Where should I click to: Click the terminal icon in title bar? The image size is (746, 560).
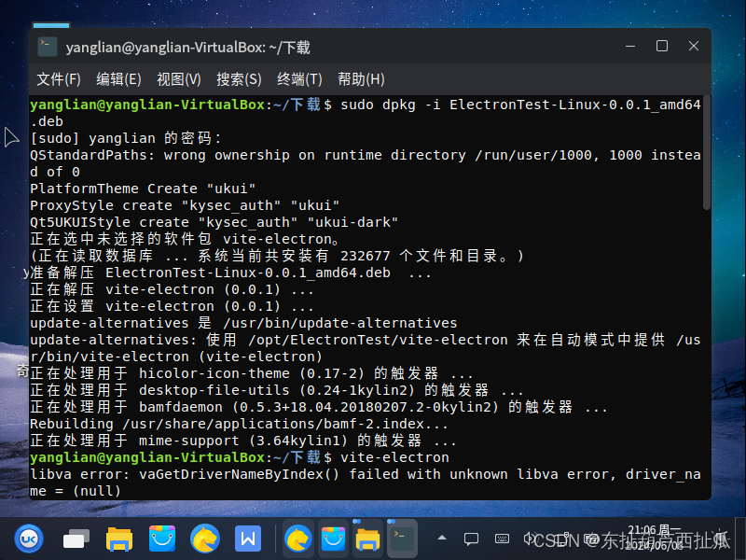[48, 47]
